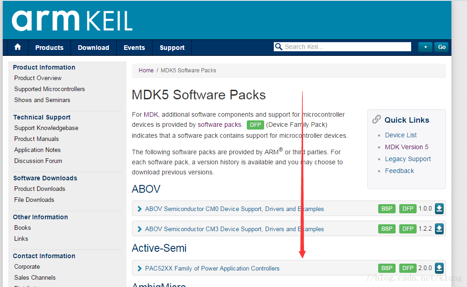Click the Software Downloads heading
This screenshot has width=467, height=287.
45,178
